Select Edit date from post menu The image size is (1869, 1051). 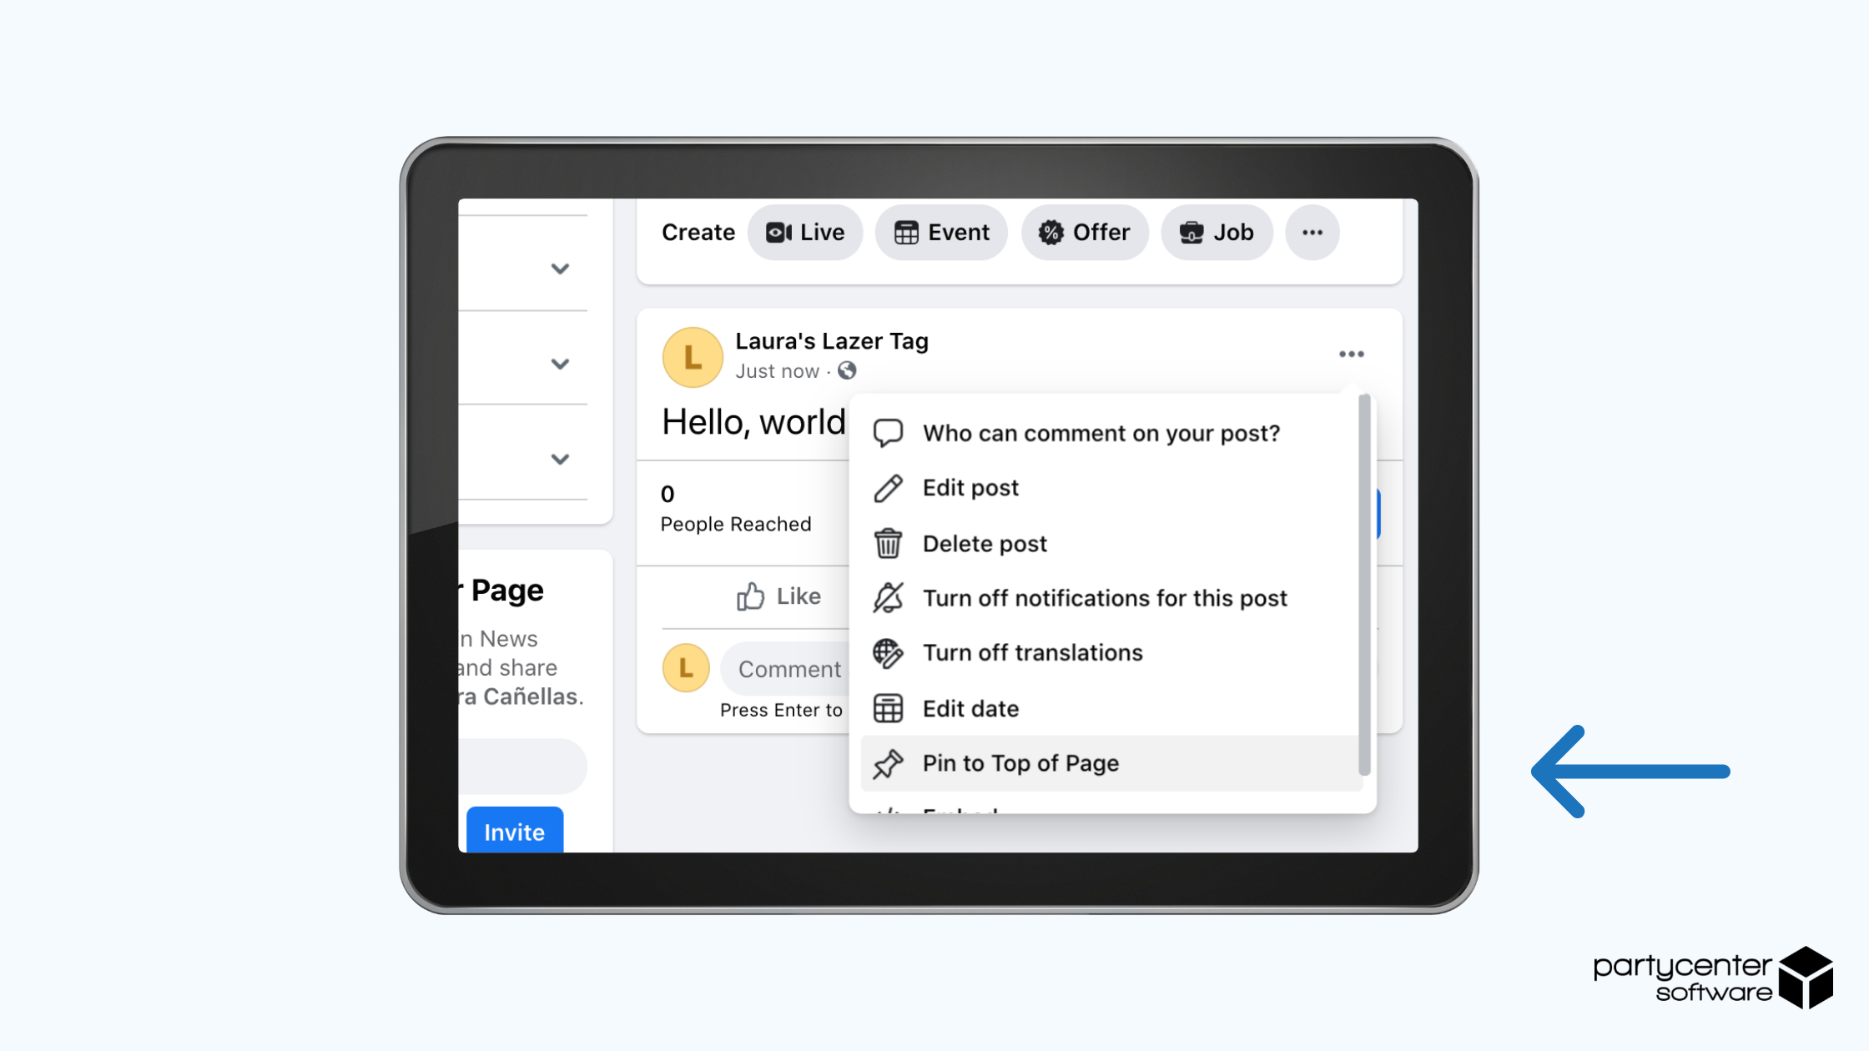click(970, 707)
